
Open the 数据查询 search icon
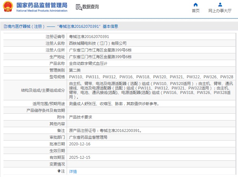click(79, 7)
